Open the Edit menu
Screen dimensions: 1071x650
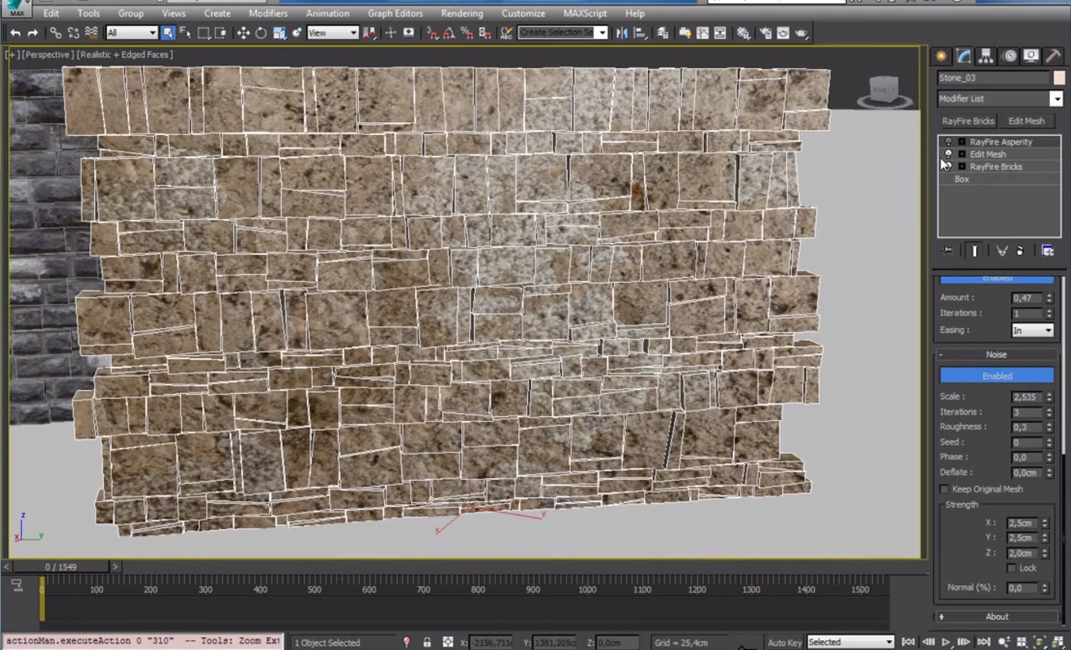51,13
